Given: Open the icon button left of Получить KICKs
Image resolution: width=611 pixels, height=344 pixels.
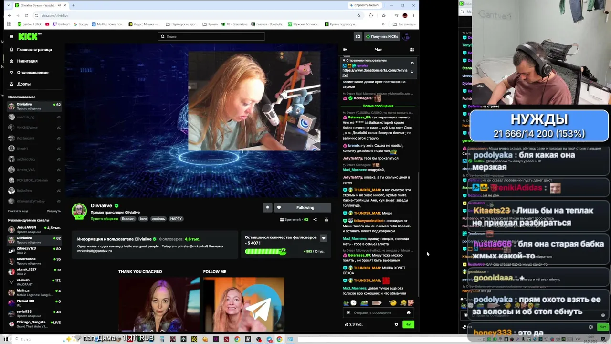Looking at the screenshot, I should coord(358,36).
